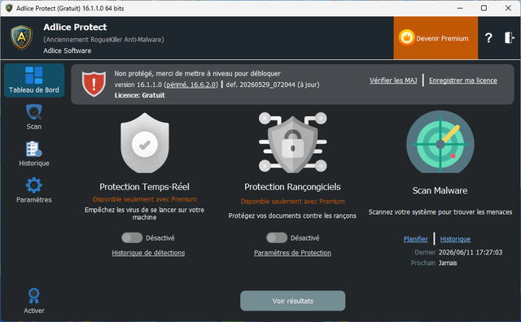This screenshot has width=521, height=322.
Task: Toggle Protection Rançongiciels switch on
Action: [x=277, y=237]
